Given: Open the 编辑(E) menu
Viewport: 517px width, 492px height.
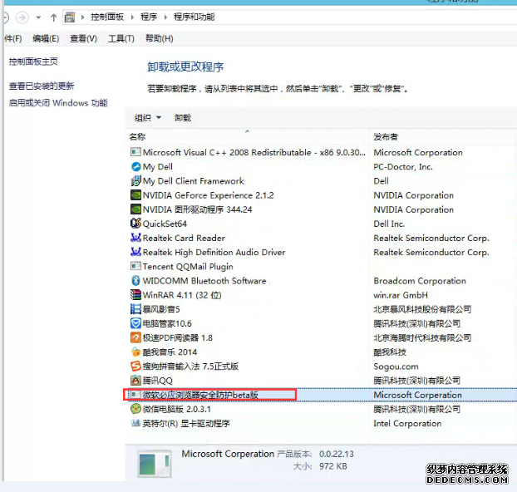Looking at the screenshot, I should [x=46, y=38].
